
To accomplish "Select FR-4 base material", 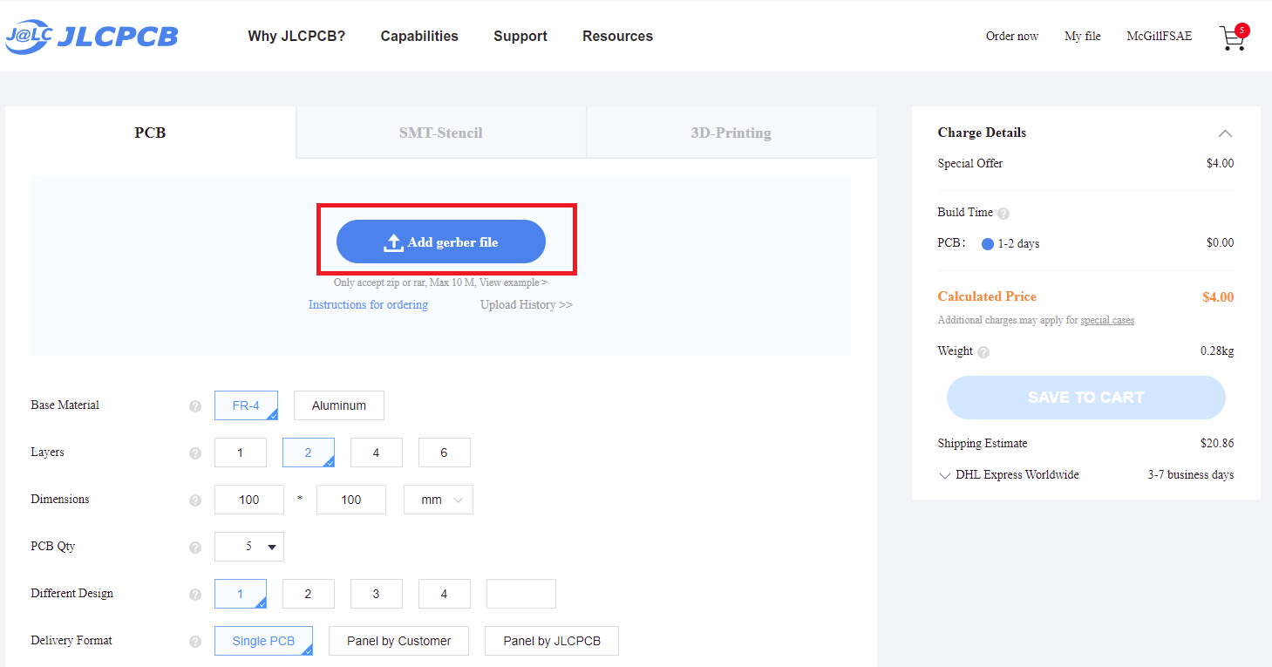I will pyautogui.click(x=246, y=405).
